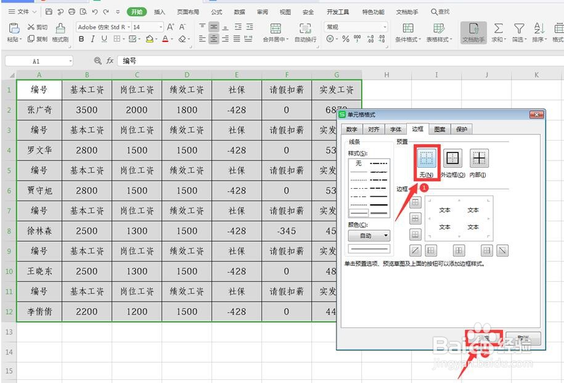Viewport: 564px width, 383px height.
Task: Click the 确定 button in dialog
Action: (484, 339)
